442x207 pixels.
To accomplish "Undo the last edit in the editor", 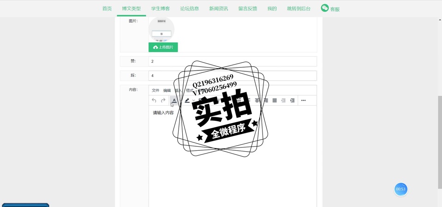I will point(154,100).
